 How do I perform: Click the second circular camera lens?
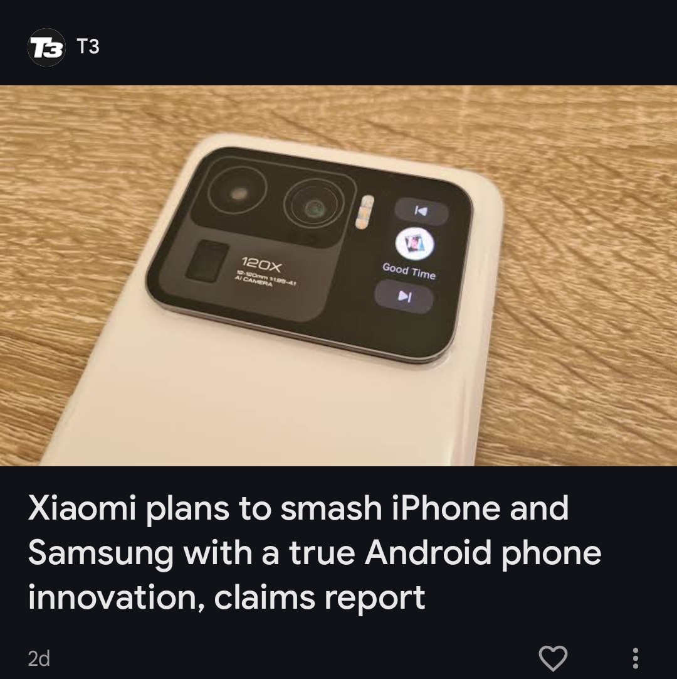315,208
